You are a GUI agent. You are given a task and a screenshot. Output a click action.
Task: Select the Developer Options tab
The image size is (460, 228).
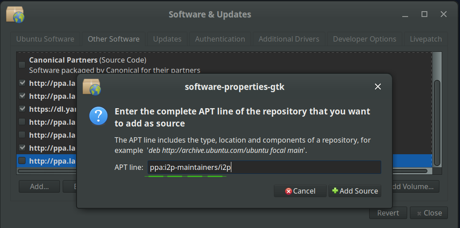click(x=364, y=39)
